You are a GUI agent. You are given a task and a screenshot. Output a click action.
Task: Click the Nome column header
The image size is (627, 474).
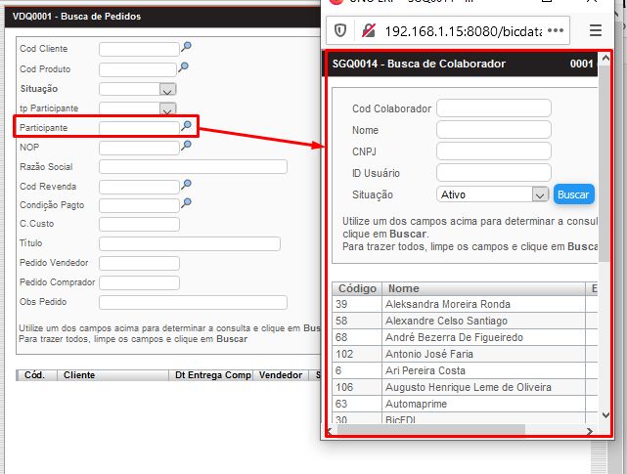(x=403, y=288)
